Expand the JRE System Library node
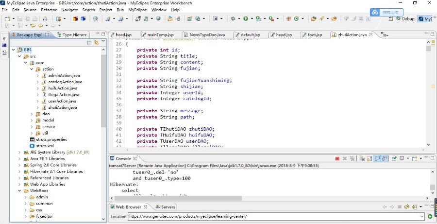The image size is (437, 224). pyautogui.click(x=19, y=152)
